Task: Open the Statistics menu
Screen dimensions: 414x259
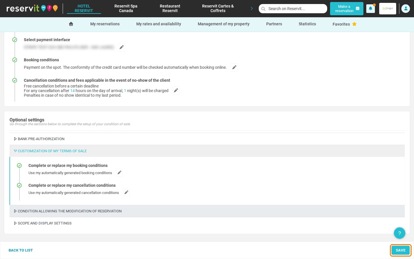Action: click(x=307, y=24)
